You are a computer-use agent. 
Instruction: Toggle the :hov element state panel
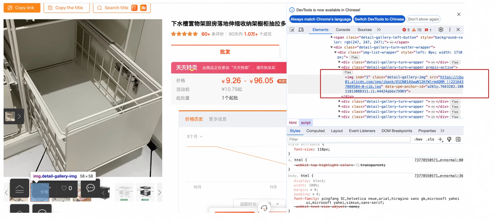418,139
